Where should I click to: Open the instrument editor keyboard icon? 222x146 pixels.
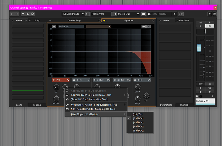[143, 14]
